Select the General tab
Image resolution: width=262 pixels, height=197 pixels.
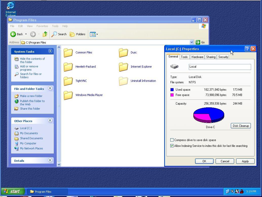[173, 56]
